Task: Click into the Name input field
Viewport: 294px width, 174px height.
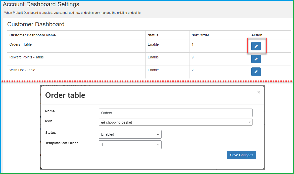Action: [x=175, y=113]
